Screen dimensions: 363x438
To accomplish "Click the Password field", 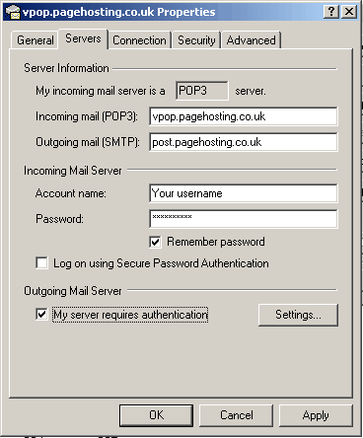I will pyautogui.click(x=244, y=219).
